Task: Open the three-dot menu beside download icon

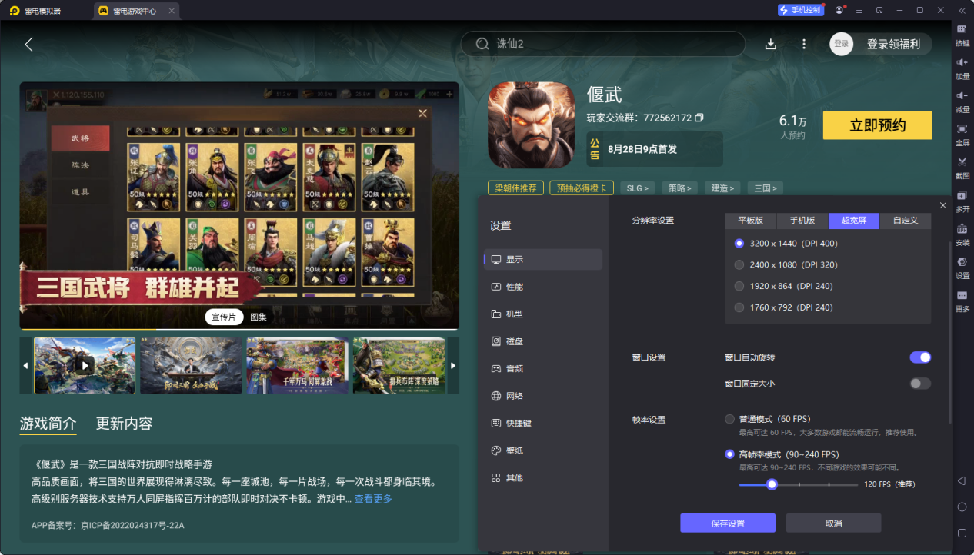Action: click(804, 44)
